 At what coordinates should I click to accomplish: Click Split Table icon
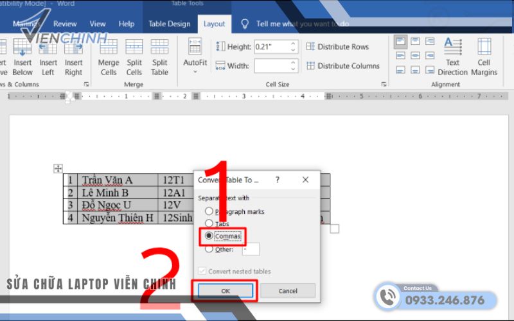point(159,47)
